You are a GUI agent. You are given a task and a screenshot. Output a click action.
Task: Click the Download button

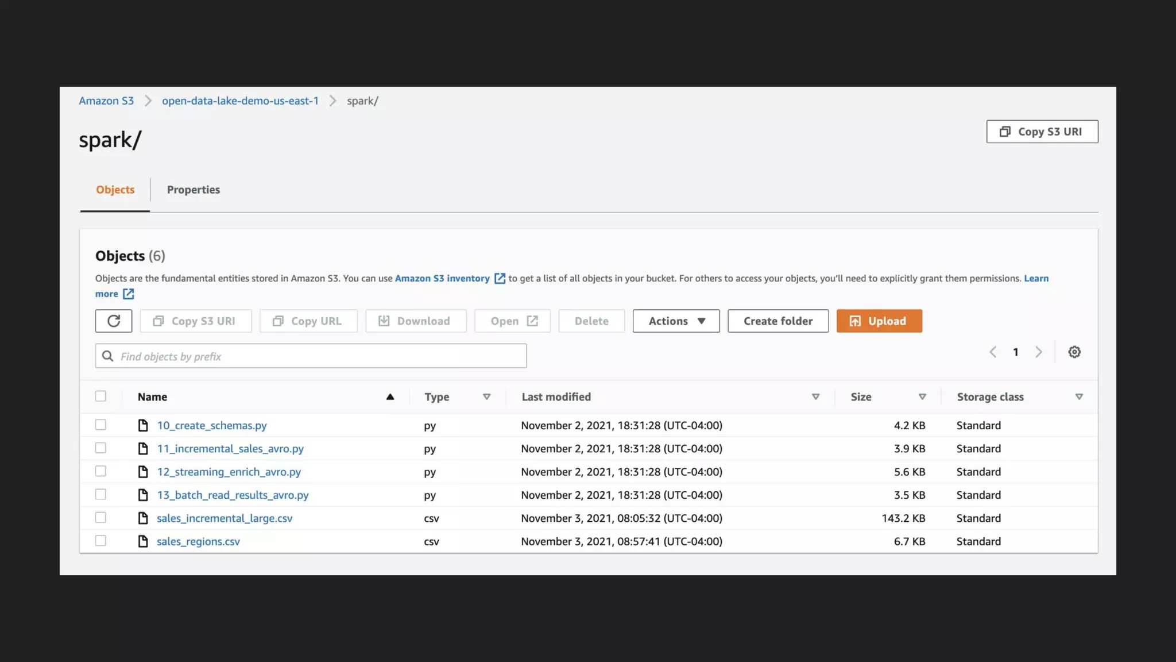point(416,321)
